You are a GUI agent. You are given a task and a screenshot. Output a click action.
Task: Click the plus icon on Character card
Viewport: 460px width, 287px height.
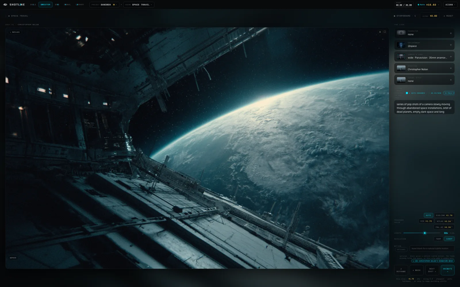451,33
